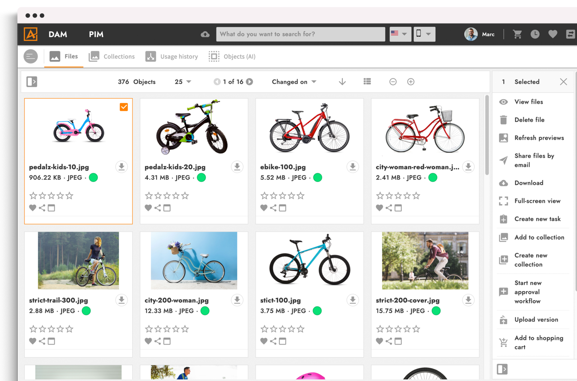Open the Objects (AI) tab
This screenshot has height=381, width=577.
click(x=232, y=57)
